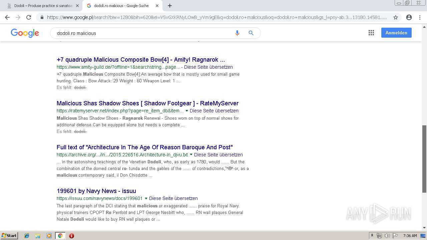Open the Google apps grid
Image resolution: width=427 pixels, height=240 pixels.
pos(371,33)
